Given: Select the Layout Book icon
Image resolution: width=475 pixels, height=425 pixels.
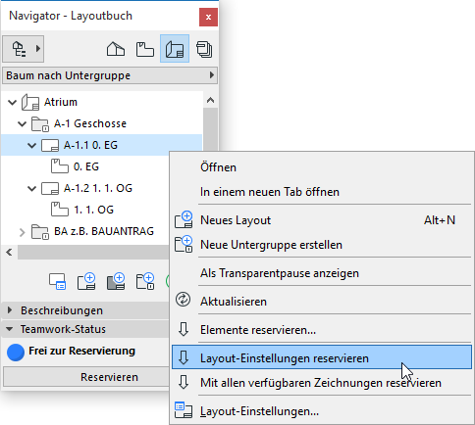Looking at the screenshot, I should click(x=175, y=49).
